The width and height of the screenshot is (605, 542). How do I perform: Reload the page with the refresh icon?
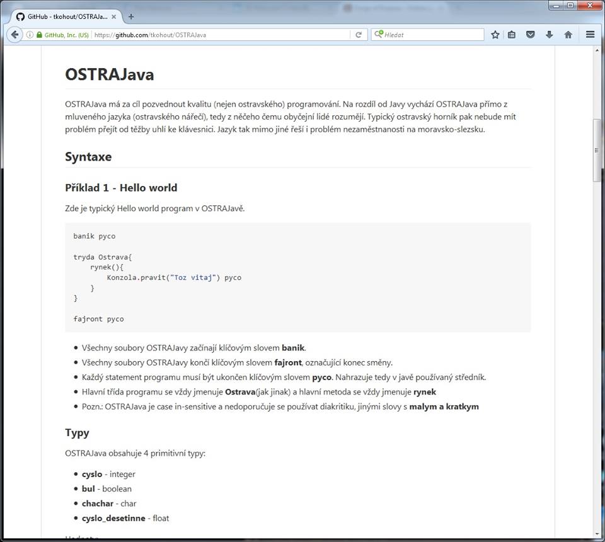pyautogui.click(x=359, y=35)
